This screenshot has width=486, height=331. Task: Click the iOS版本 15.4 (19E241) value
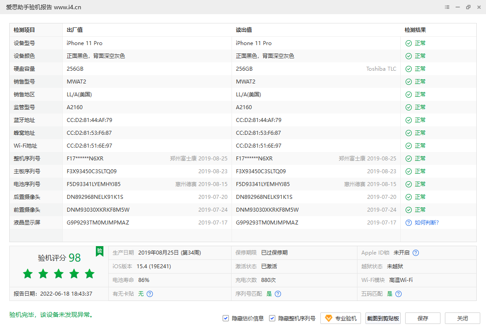coord(154,266)
